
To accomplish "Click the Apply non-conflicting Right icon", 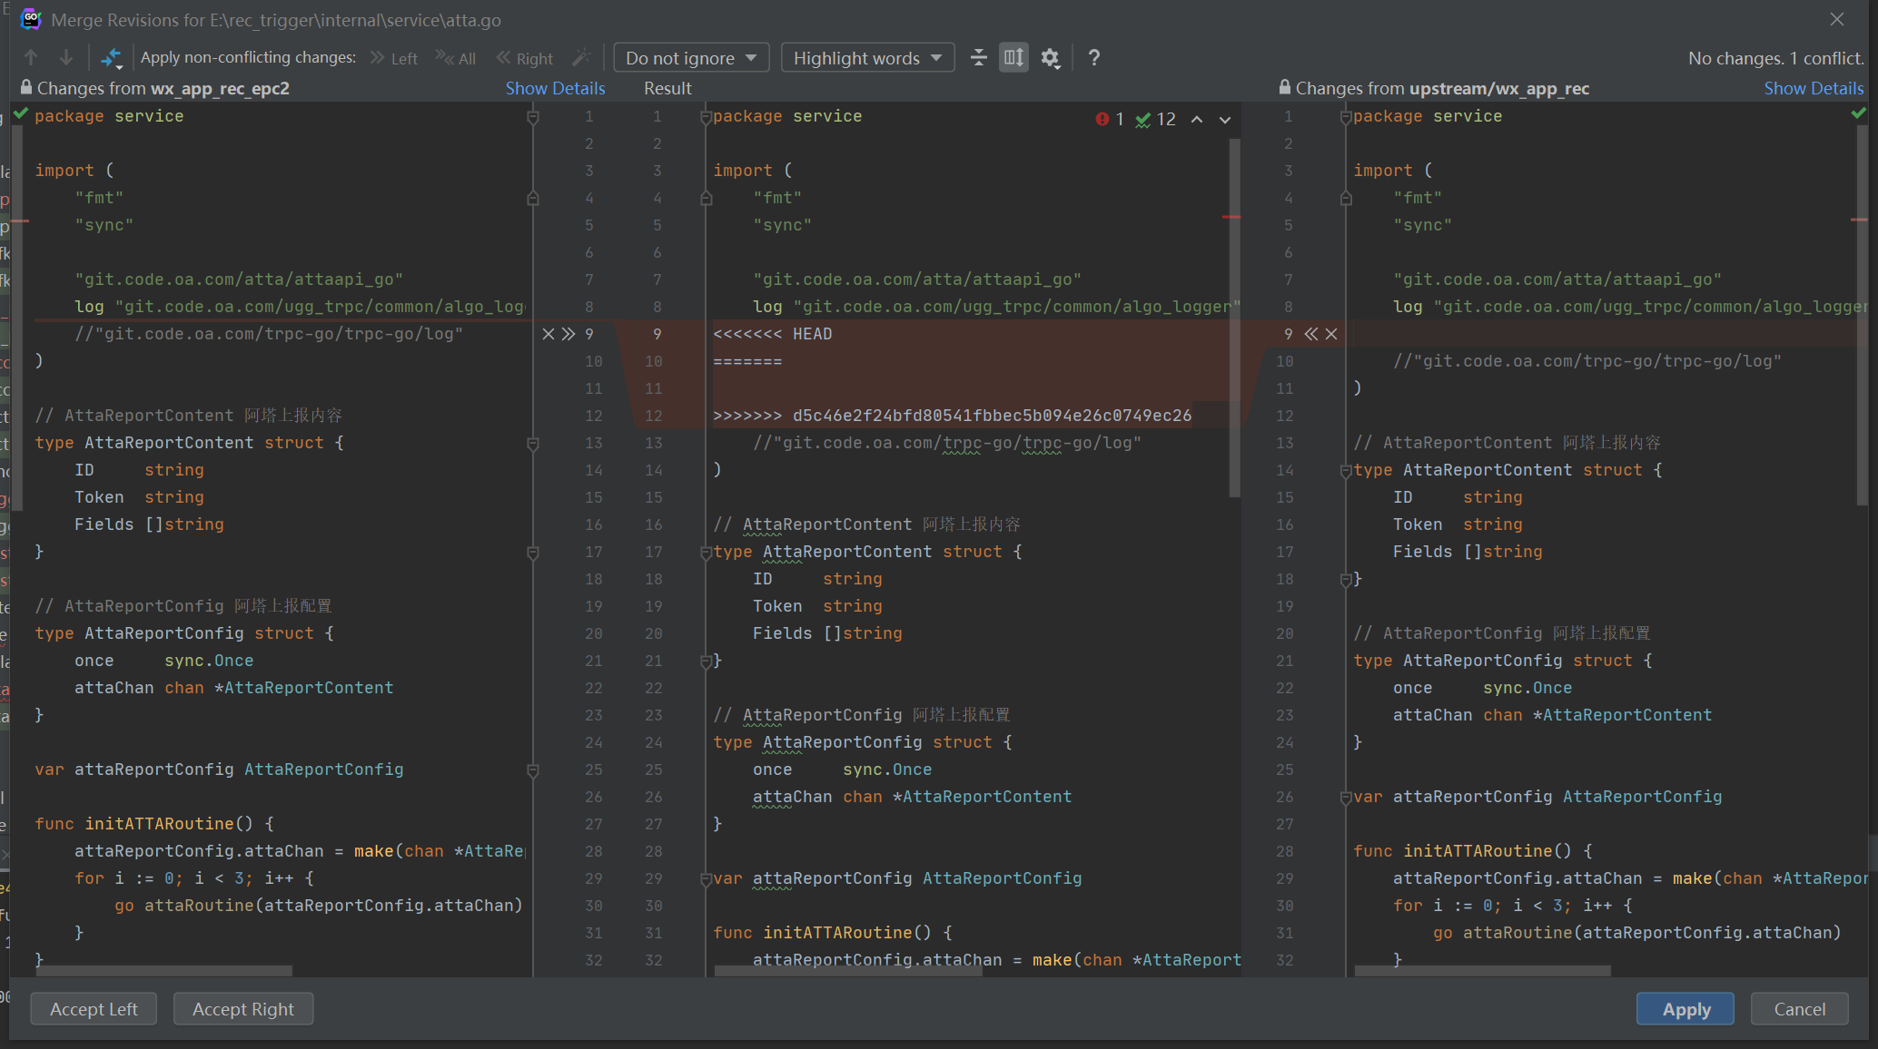I will click(x=522, y=56).
